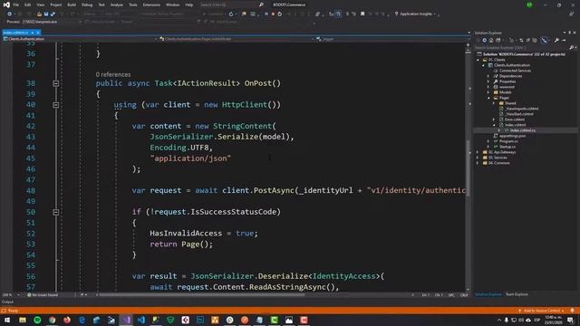
Task: Collapse the Pages folder
Action: [x=488, y=98]
